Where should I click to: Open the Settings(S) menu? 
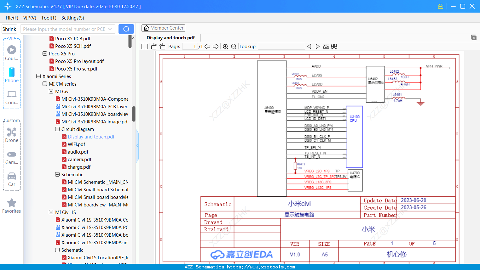pos(73,18)
